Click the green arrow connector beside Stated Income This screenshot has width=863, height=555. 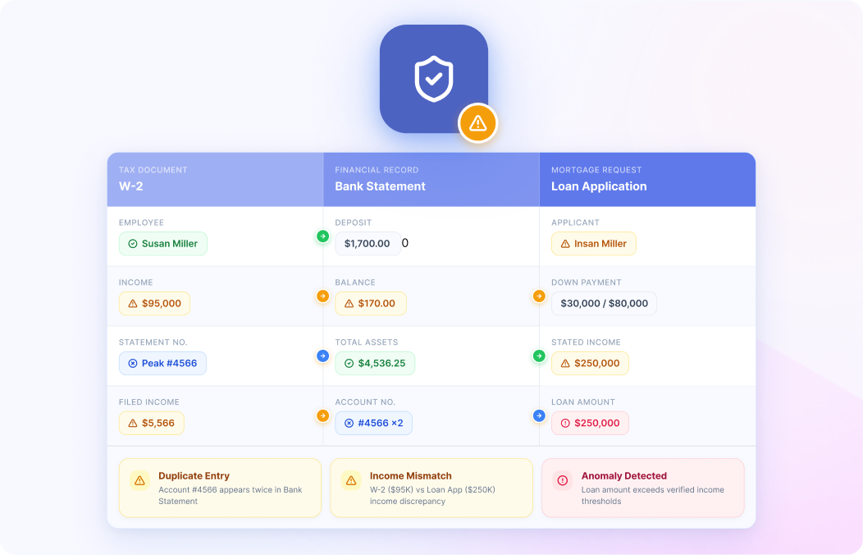(539, 356)
